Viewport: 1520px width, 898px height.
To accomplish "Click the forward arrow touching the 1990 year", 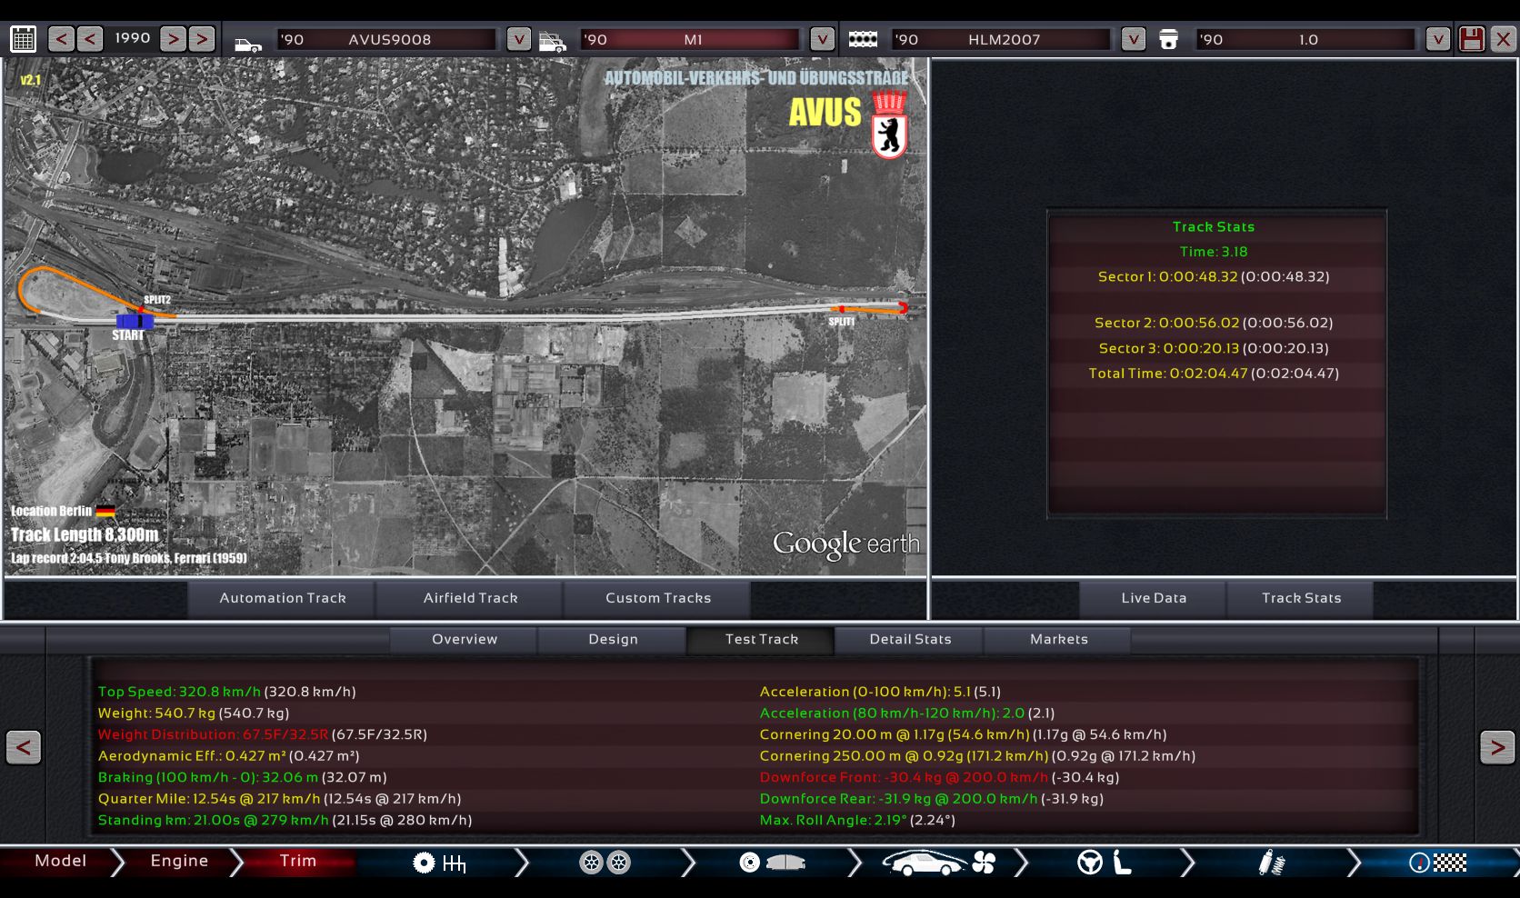I will (x=173, y=39).
